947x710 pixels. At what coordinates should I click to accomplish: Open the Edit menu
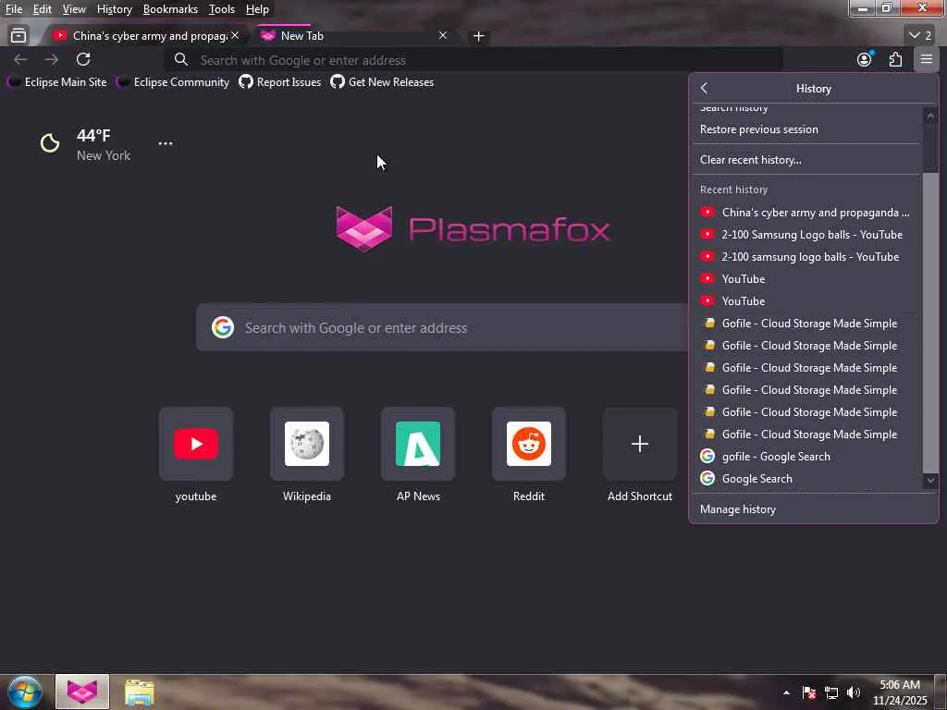[x=42, y=9]
